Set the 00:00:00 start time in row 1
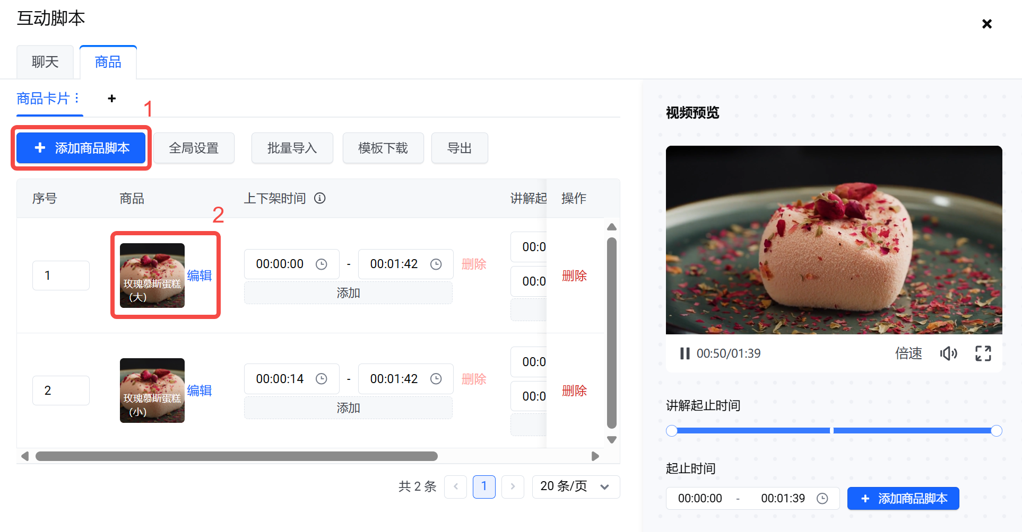Viewport: 1022px width, 532px height. 280,264
